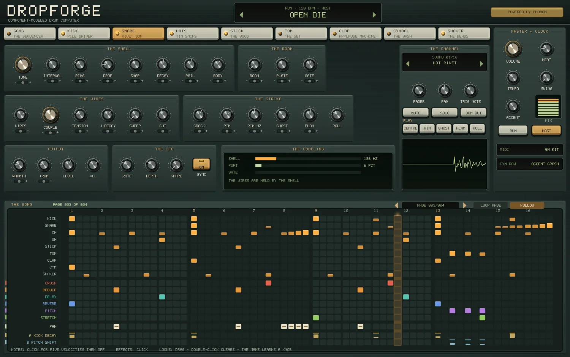Switch to the KICK Pile Driver tab
Image resolution: width=570 pixels, height=357 pixels.
click(84, 33)
